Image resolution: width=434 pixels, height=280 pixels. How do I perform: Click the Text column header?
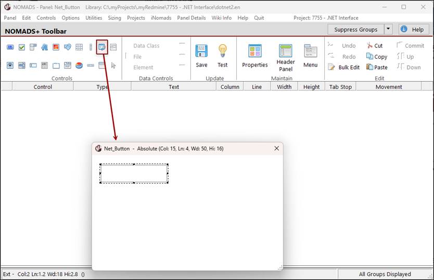coord(174,87)
